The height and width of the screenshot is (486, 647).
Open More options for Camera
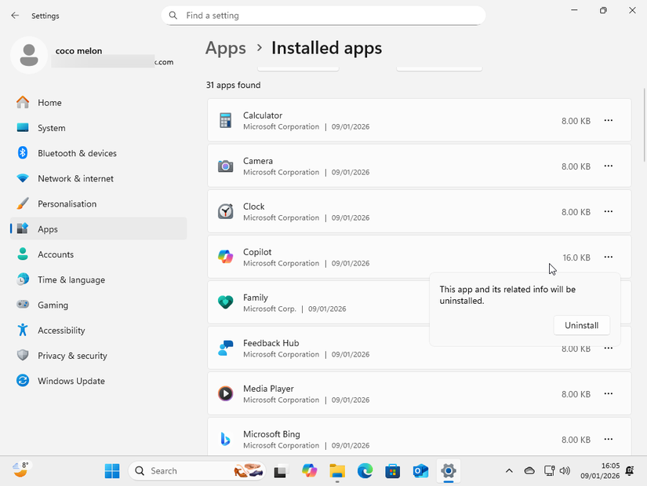point(609,166)
